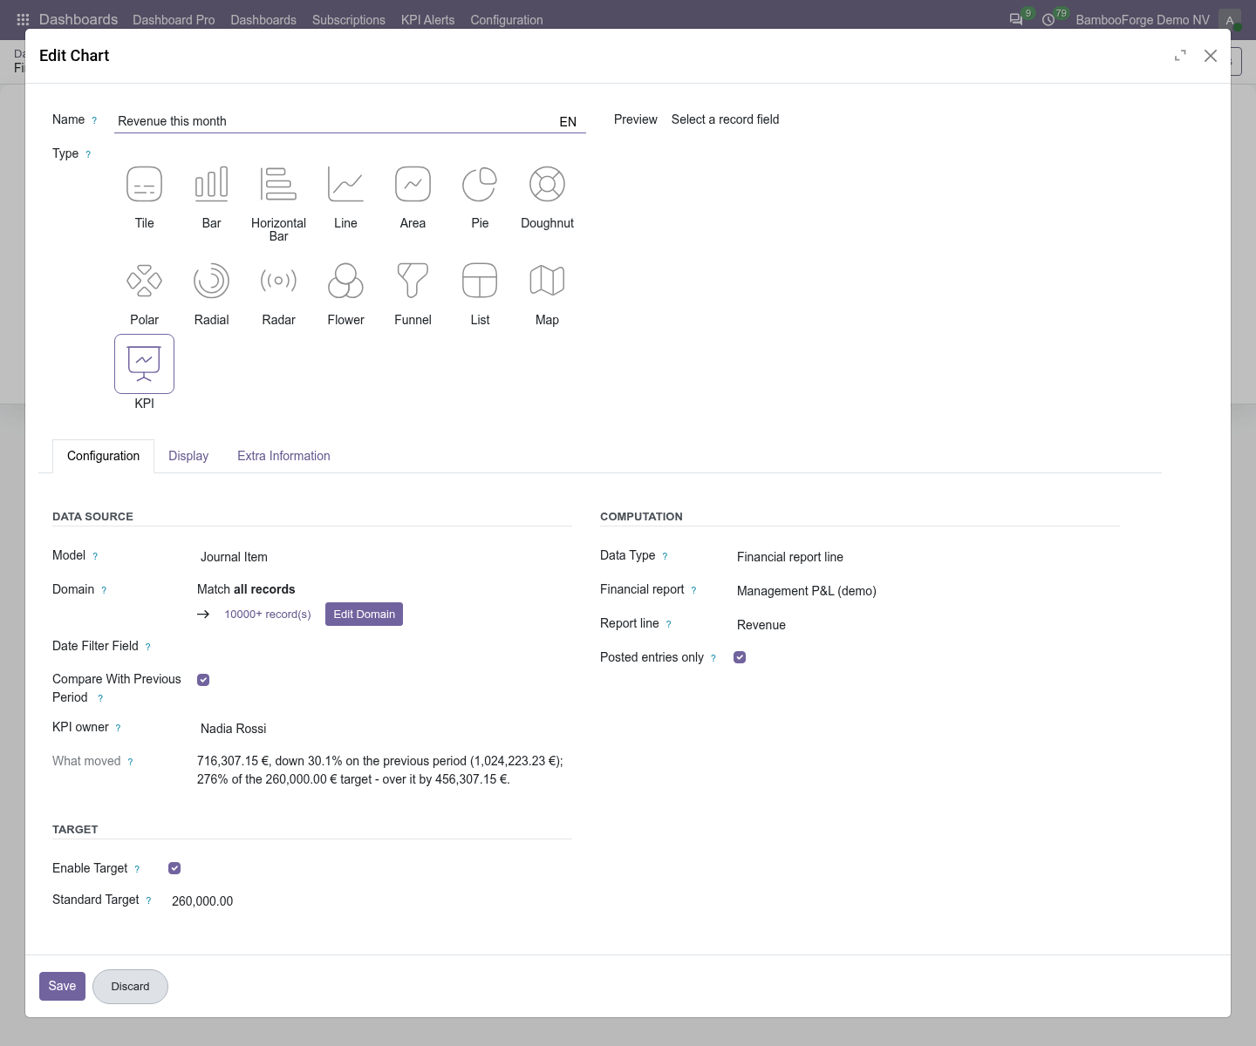This screenshot has width=1256, height=1046.
Task: Open the Subscriptions menu
Action: tap(349, 20)
